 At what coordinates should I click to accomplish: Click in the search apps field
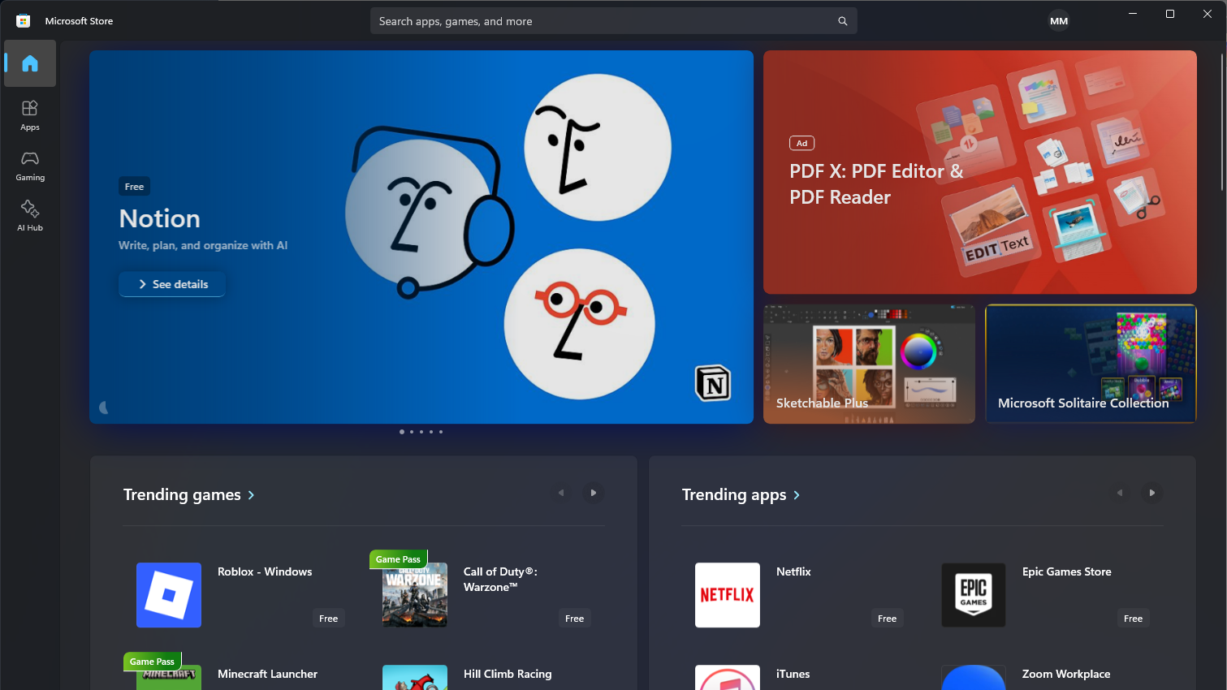click(x=601, y=21)
